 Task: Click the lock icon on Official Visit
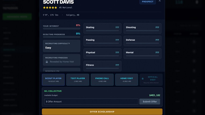pos(143,78)
